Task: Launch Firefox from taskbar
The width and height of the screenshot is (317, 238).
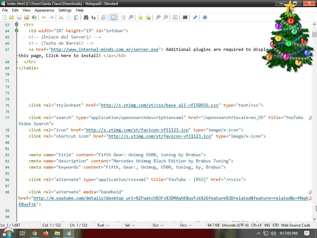Action: pyautogui.click(x=46, y=234)
